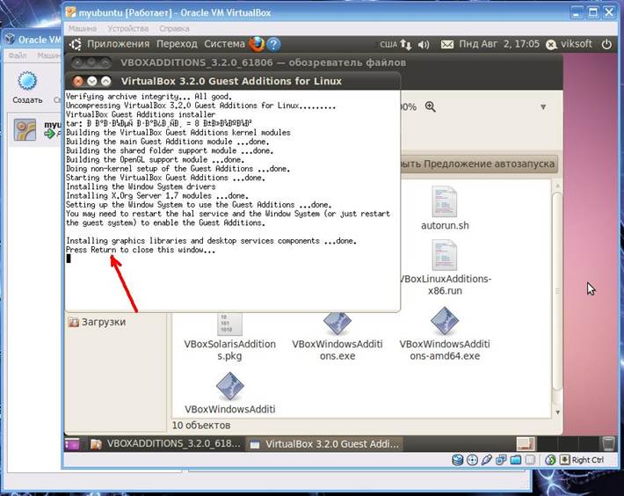Open the Система menu
The height and width of the screenshot is (496, 624).
click(224, 44)
